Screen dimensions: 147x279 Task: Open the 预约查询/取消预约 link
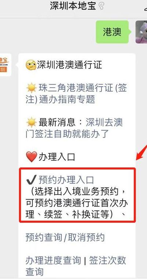[x=65, y=237]
